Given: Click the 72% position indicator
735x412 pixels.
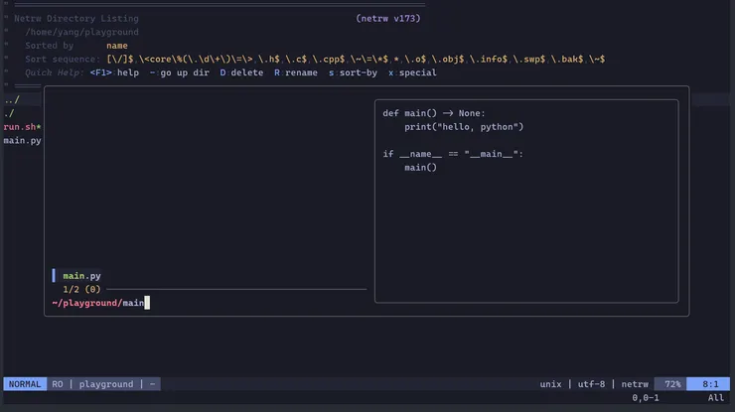Looking at the screenshot, I should (x=672, y=384).
